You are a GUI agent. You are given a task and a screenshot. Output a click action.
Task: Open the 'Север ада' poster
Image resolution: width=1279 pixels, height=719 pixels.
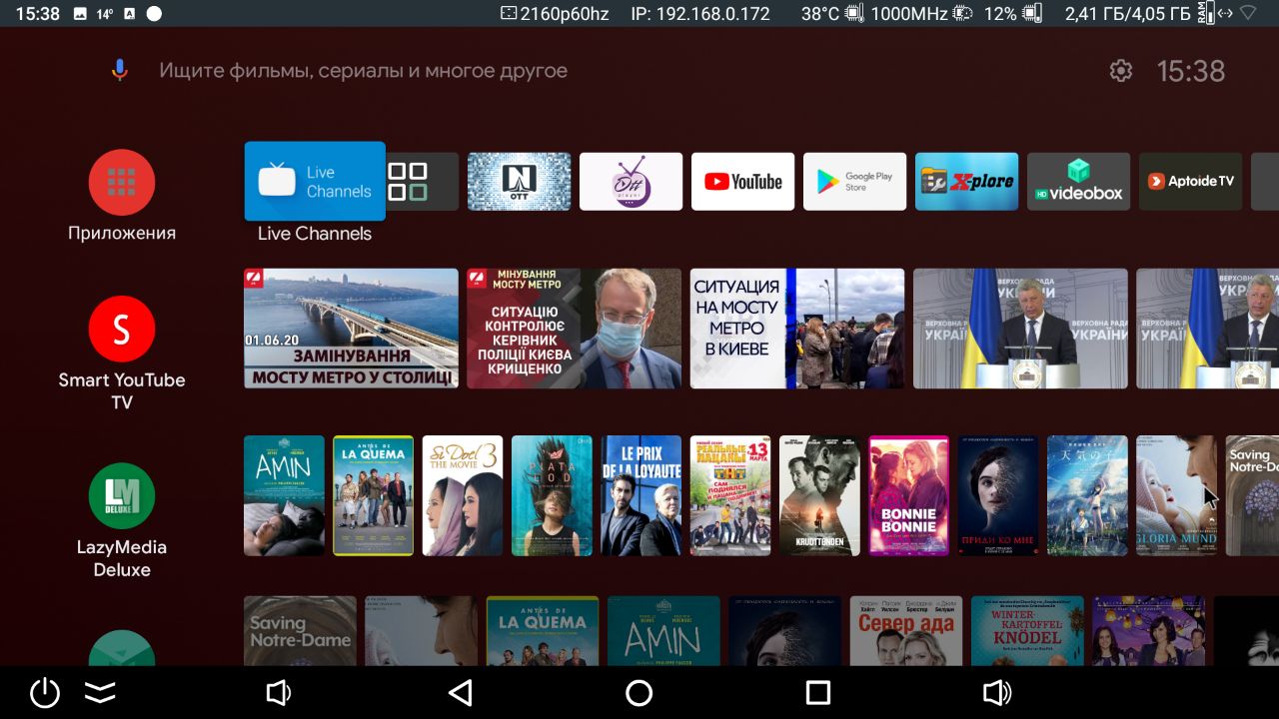point(906,631)
